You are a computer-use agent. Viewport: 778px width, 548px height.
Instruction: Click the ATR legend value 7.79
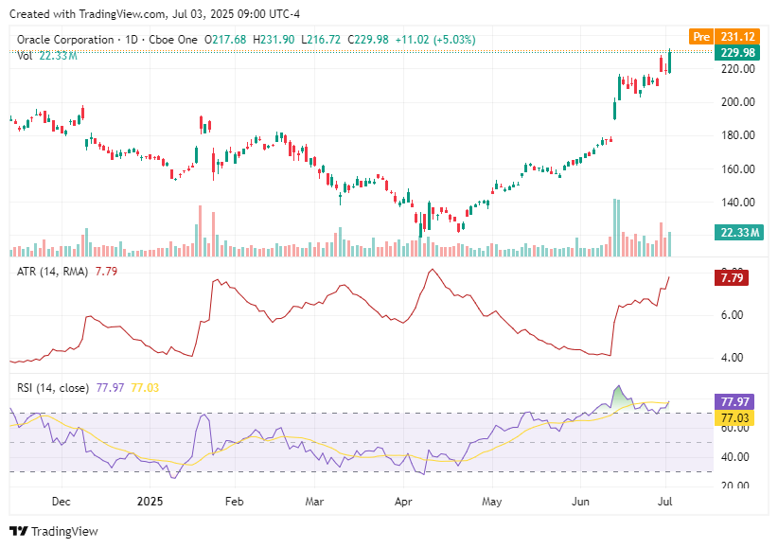click(x=106, y=272)
